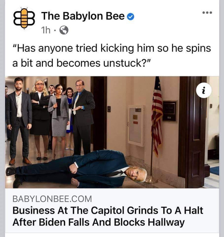
Task: Open the BABYLONBEE.COM domain link
Action: 52,198
